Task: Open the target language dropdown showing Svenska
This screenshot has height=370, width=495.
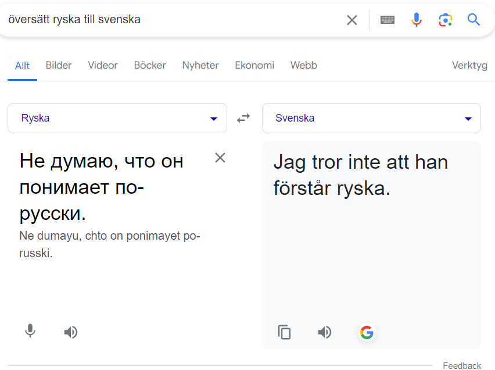Action: pos(371,118)
